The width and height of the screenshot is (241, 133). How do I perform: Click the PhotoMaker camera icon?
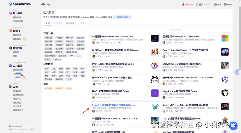[155, 66]
